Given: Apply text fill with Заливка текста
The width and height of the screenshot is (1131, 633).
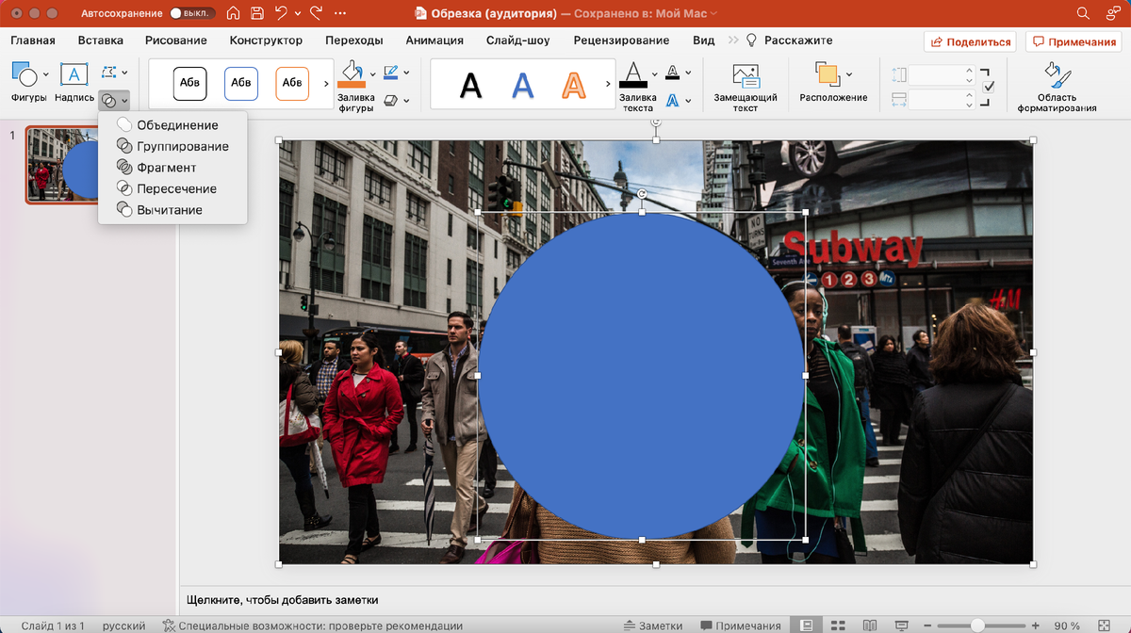Looking at the screenshot, I should pos(632,73).
